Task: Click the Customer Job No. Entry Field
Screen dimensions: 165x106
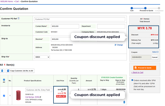Action: tap(39, 90)
